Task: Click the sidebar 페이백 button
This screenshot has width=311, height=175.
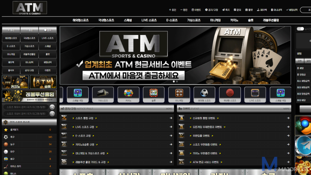Action: point(11,62)
